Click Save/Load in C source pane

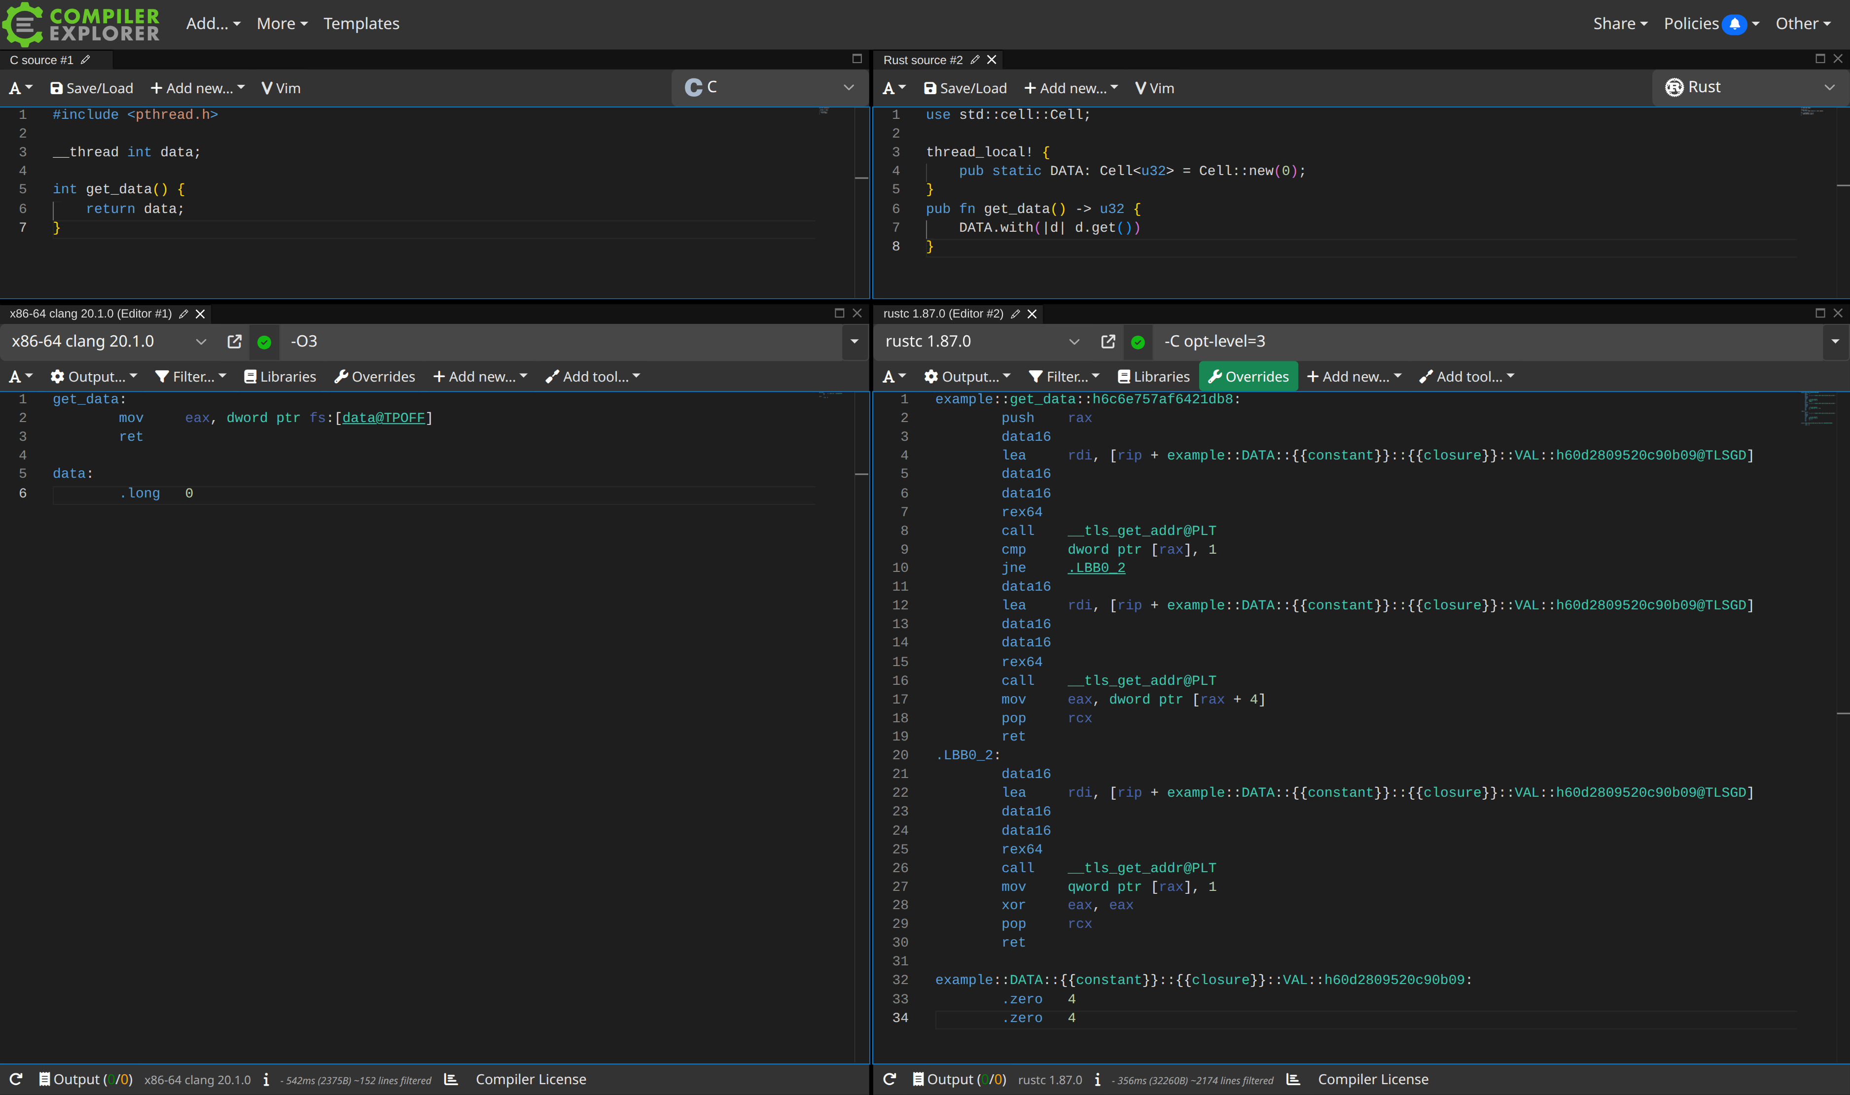[x=92, y=89]
